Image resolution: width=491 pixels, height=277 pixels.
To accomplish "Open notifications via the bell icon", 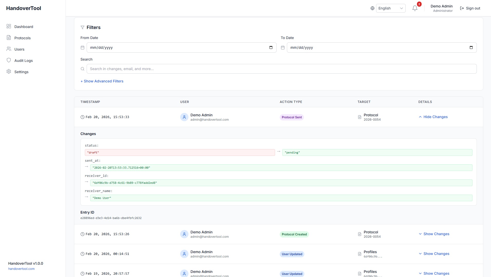I will tap(415, 8).
